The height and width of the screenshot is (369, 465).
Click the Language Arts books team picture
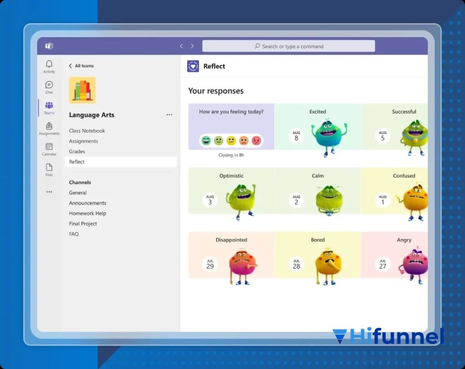83,90
